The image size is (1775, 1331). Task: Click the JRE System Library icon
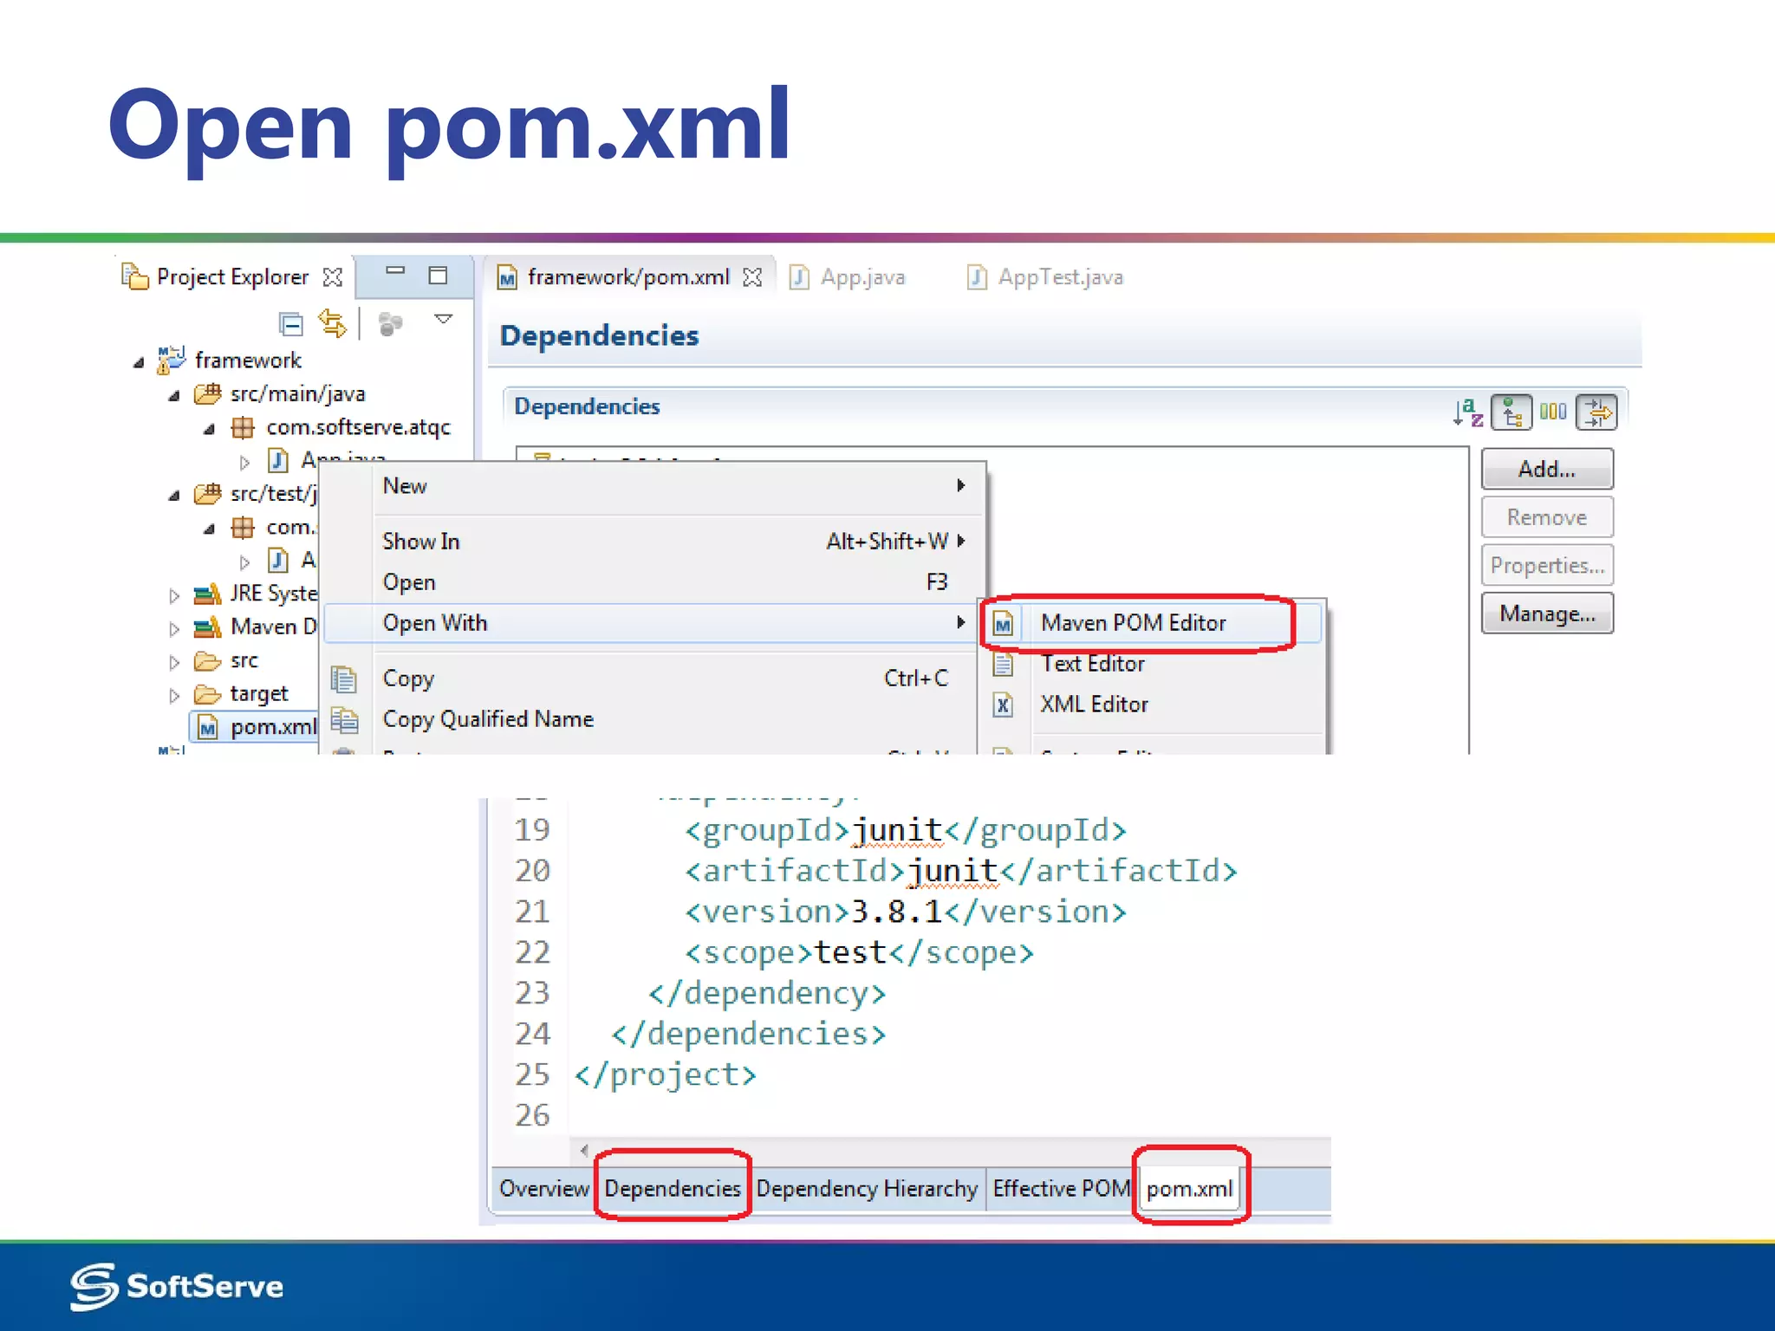pyautogui.click(x=208, y=594)
